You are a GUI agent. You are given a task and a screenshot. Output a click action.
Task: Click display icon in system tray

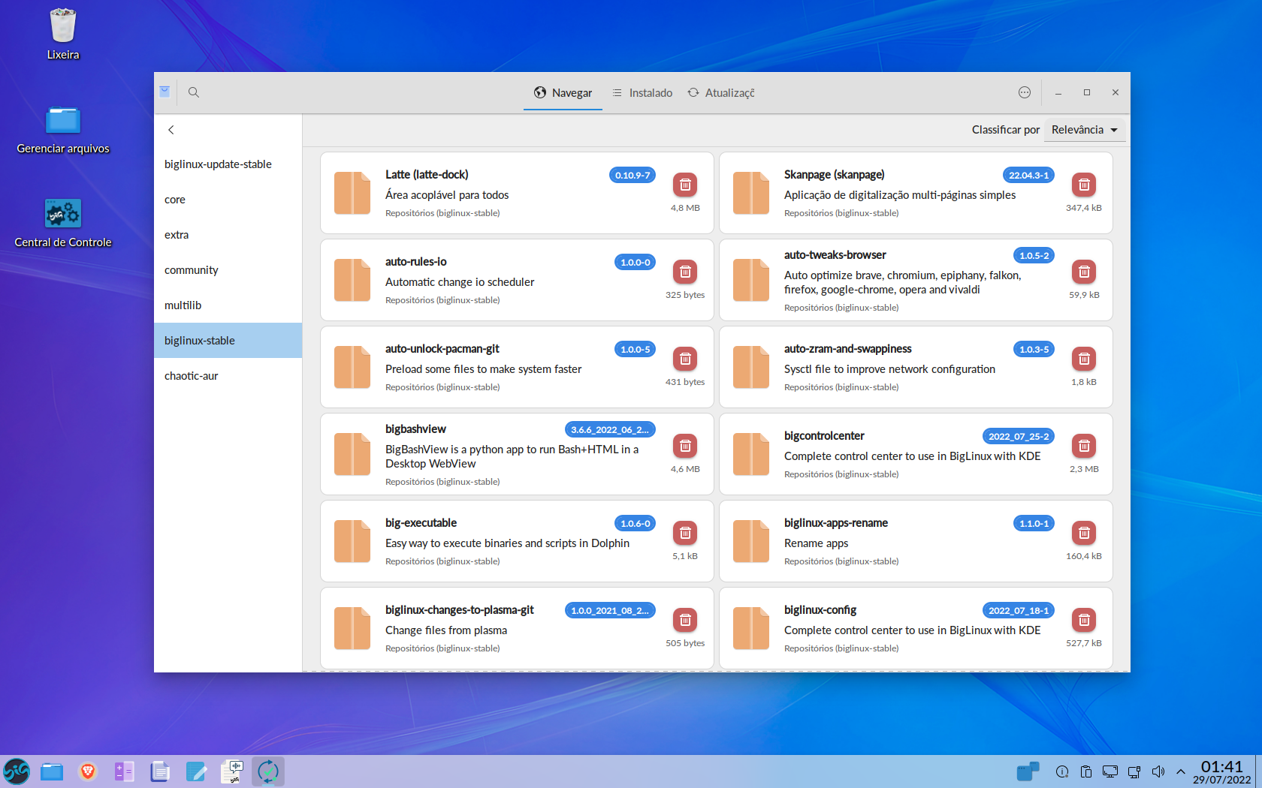point(1110,771)
